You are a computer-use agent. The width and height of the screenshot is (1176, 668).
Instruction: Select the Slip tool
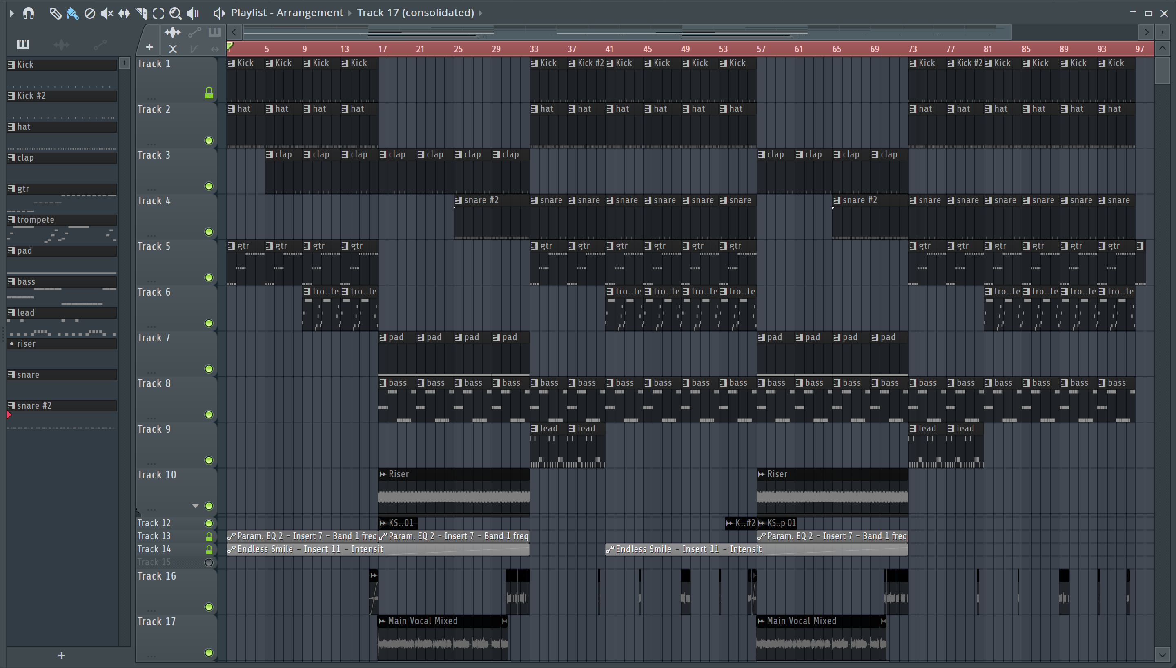tap(124, 13)
